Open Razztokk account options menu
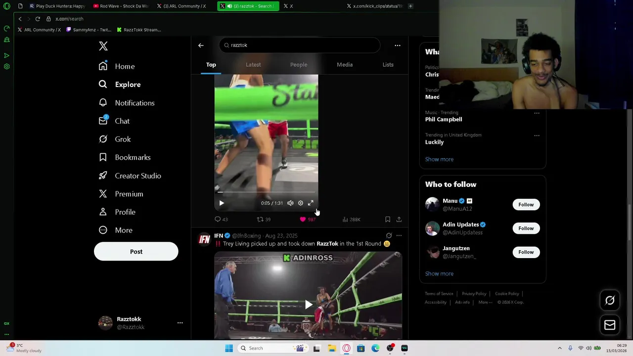This screenshot has width=633, height=356. click(x=180, y=323)
